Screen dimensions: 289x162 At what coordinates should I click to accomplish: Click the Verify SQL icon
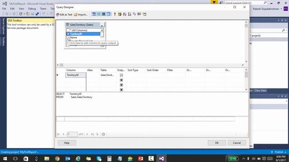click(120, 14)
